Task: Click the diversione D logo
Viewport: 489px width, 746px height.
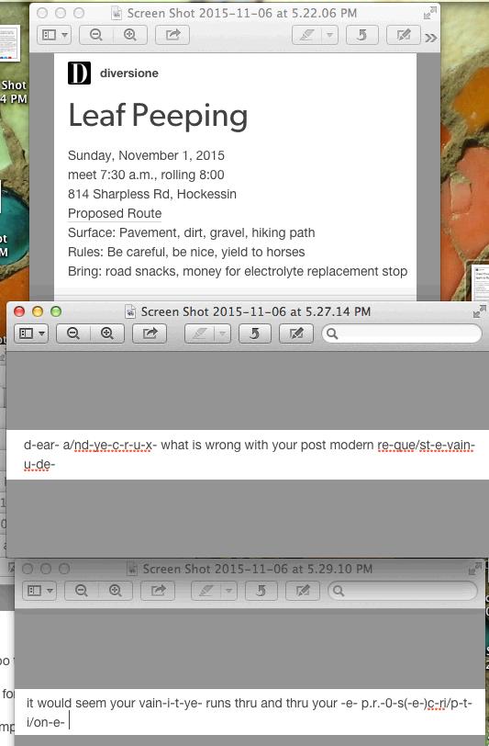Action: pyautogui.click(x=79, y=73)
